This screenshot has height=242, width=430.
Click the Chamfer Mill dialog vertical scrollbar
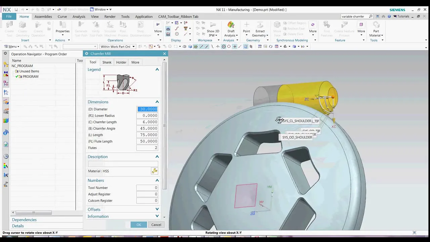click(x=164, y=126)
